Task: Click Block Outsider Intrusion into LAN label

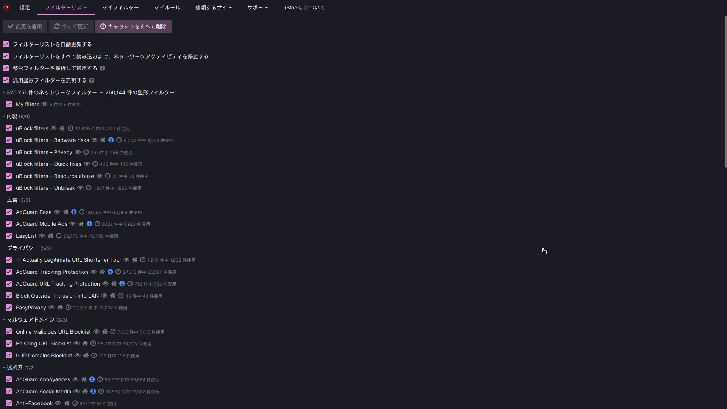Action: [x=57, y=296]
